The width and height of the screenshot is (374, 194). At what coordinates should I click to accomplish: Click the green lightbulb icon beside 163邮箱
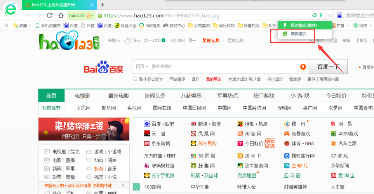click(x=136, y=187)
